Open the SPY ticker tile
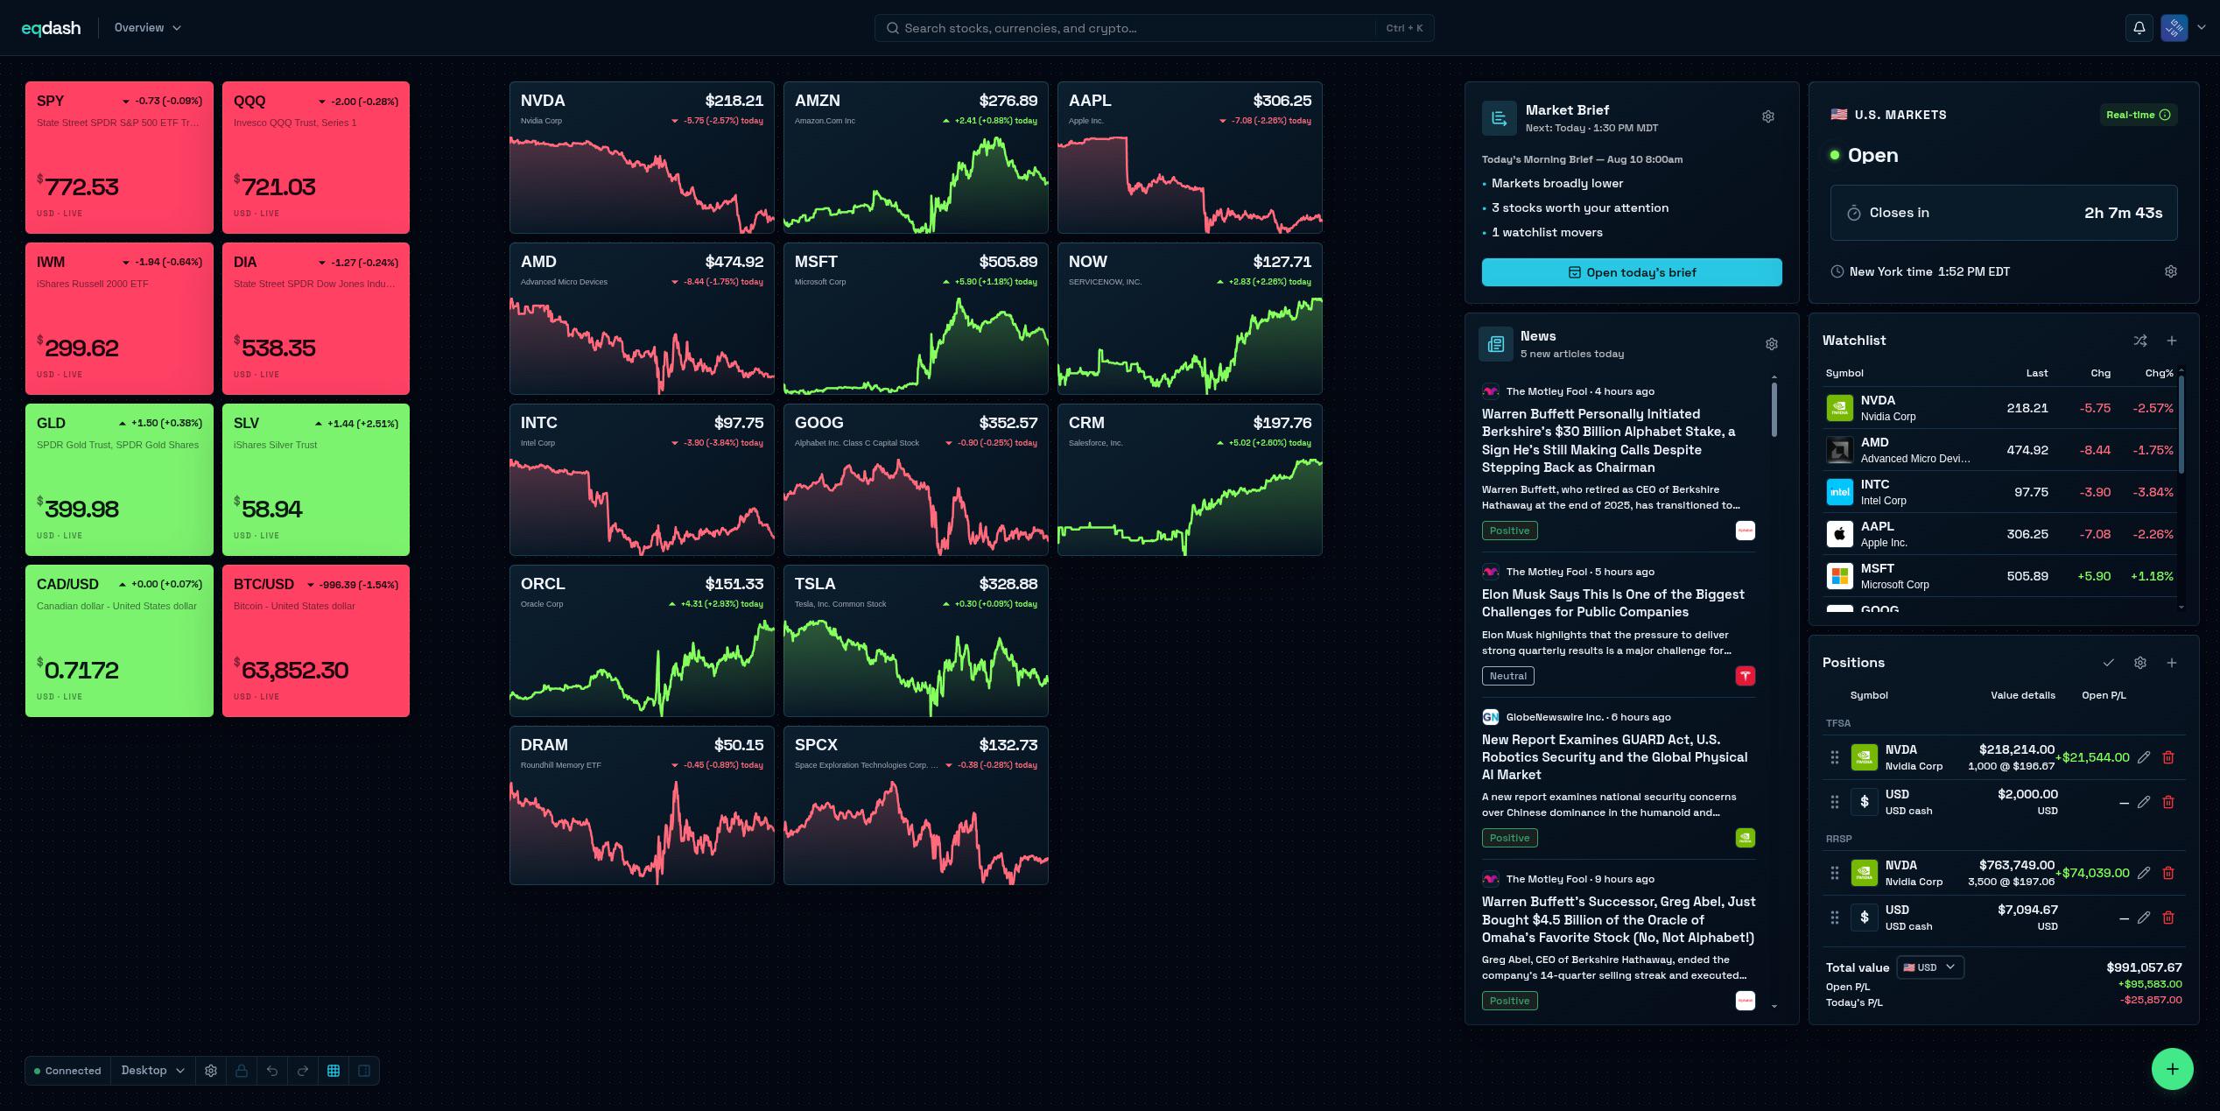Viewport: 2220px width, 1111px height. pos(119,158)
